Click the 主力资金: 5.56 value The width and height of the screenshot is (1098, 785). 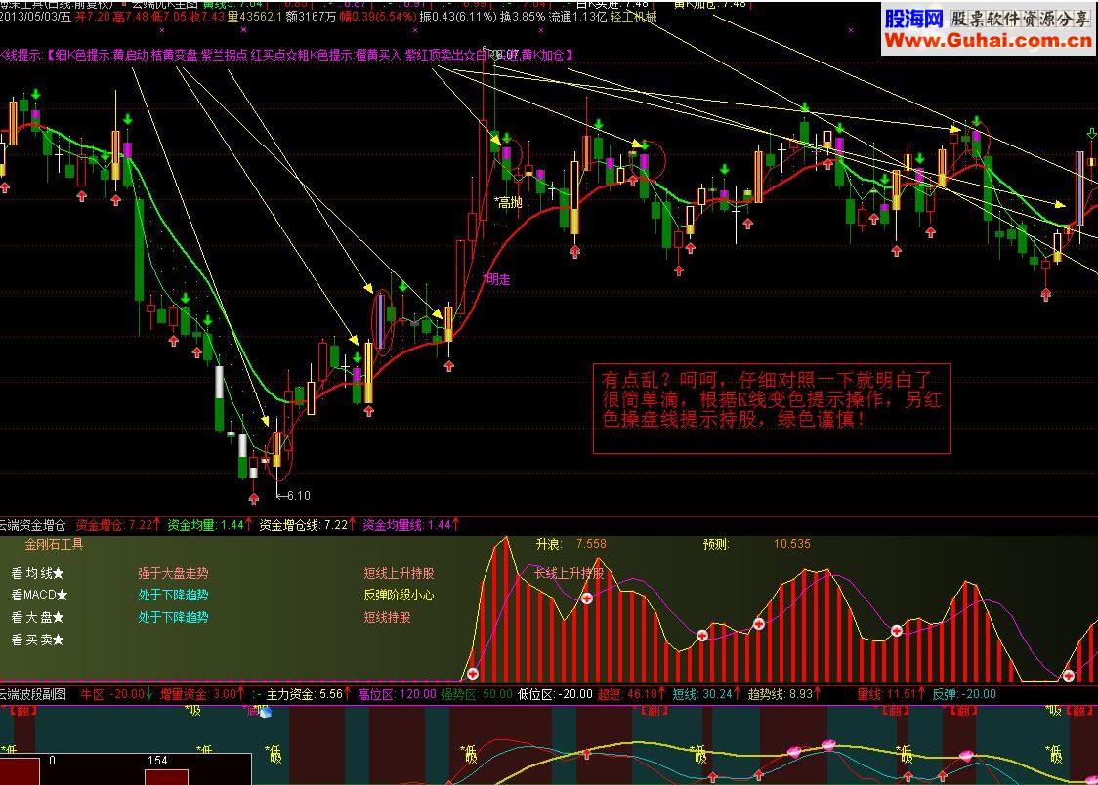click(x=308, y=694)
